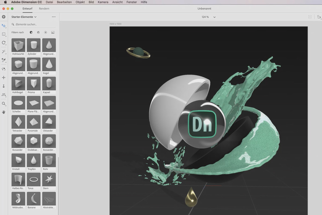This screenshot has height=215, width=322.
Task: Enable the lights filter in Filtern nach
Action: tap(46, 32)
